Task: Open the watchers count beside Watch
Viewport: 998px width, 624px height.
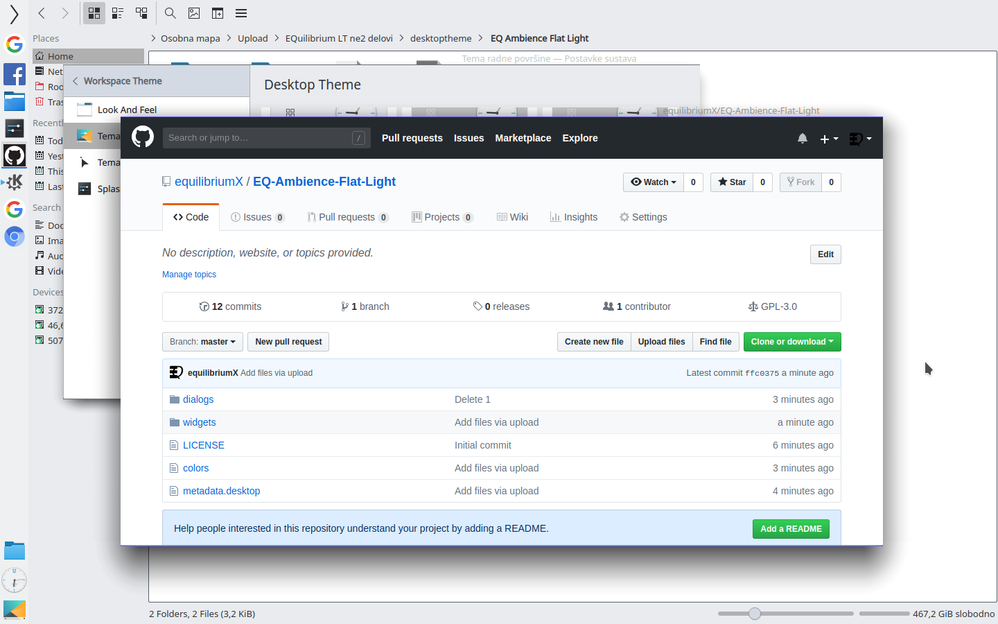Action: click(x=693, y=182)
